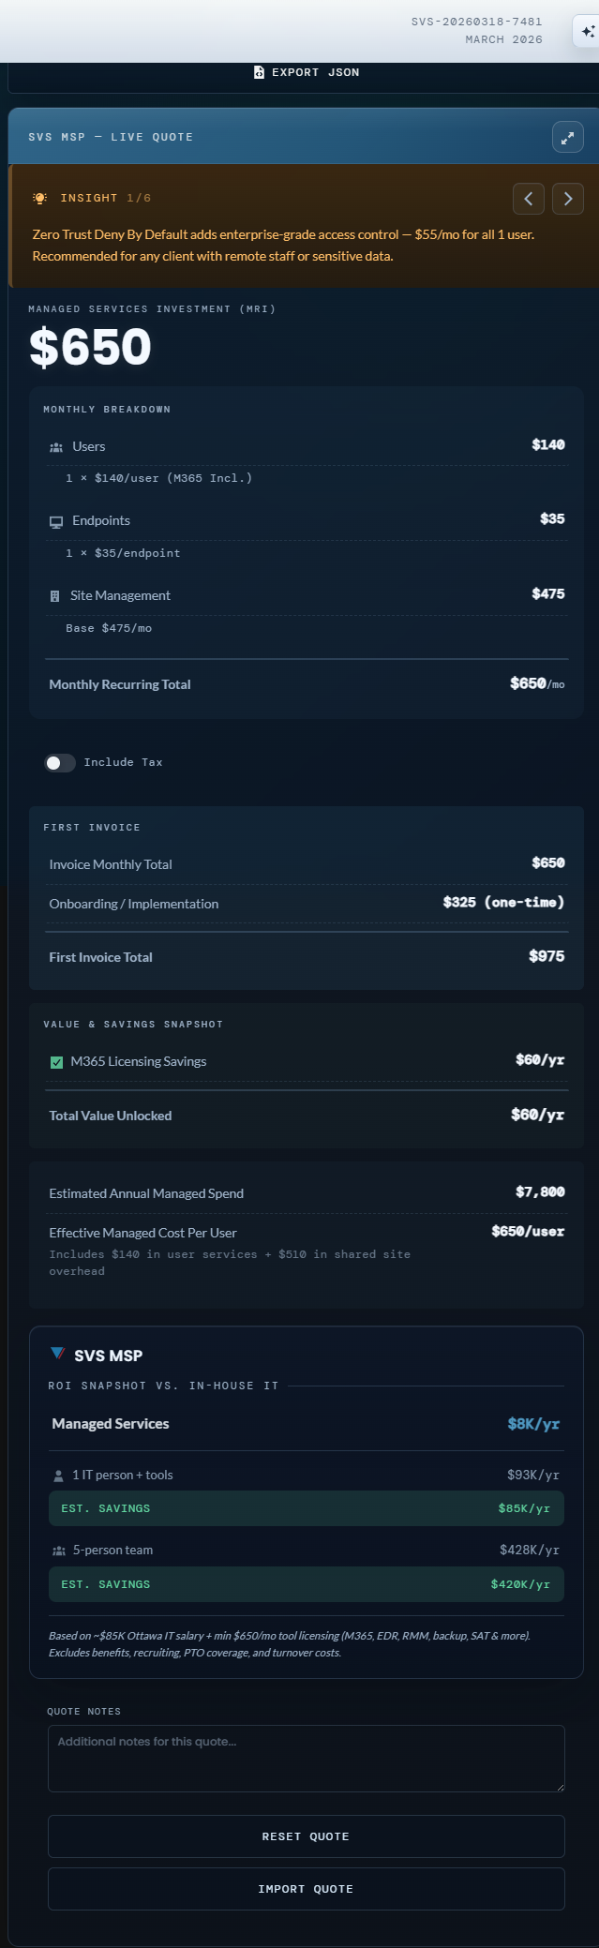Image resolution: width=599 pixels, height=1948 pixels.
Task: Click the lightbulb Insight icon
Action: coord(39,198)
